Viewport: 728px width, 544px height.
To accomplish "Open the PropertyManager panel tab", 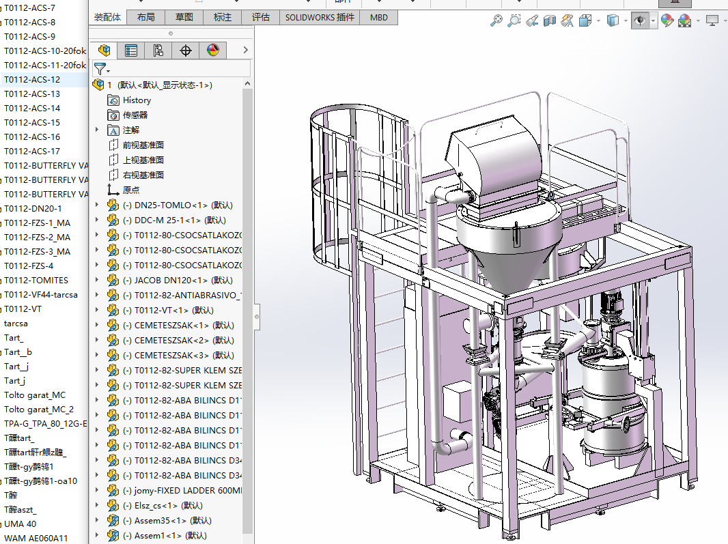I will 131,50.
